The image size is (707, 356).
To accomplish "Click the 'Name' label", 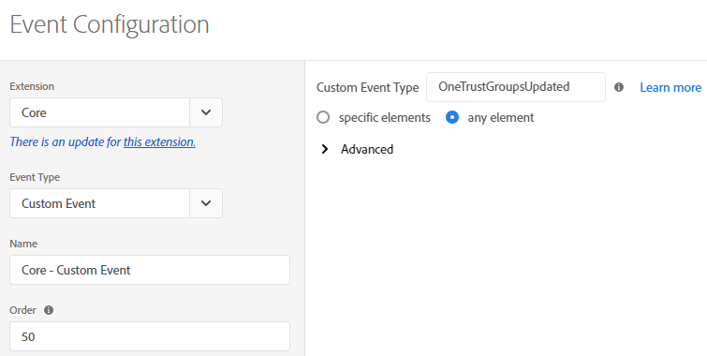I will [23, 244].
